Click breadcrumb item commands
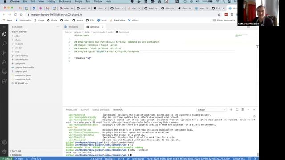Viewport: 285px width, 160px height. point(99,32)
